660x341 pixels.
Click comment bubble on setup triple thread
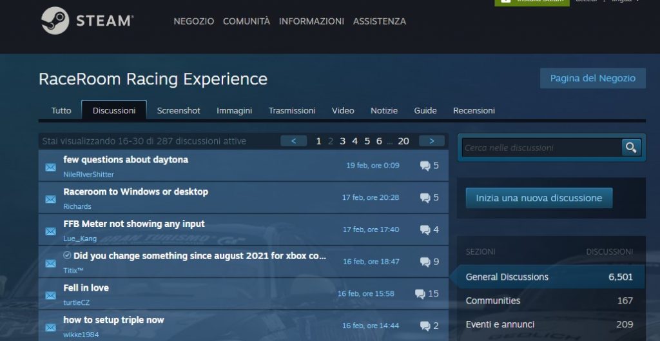[425, 326]
